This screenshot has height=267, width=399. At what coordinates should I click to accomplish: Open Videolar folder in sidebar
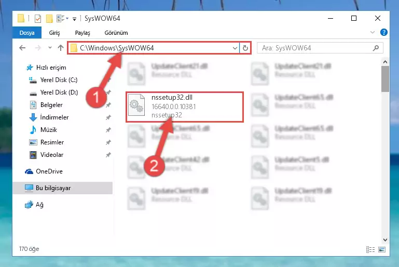(52, 155)
